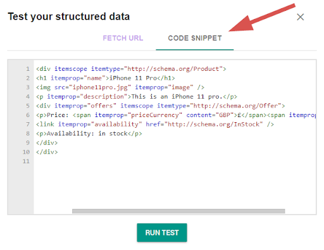Select the CODE SNIPPET tab

(x=195, y=38)
